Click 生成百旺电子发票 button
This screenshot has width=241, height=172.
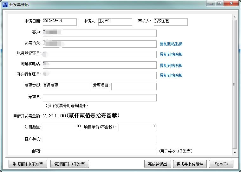[28, 164]
